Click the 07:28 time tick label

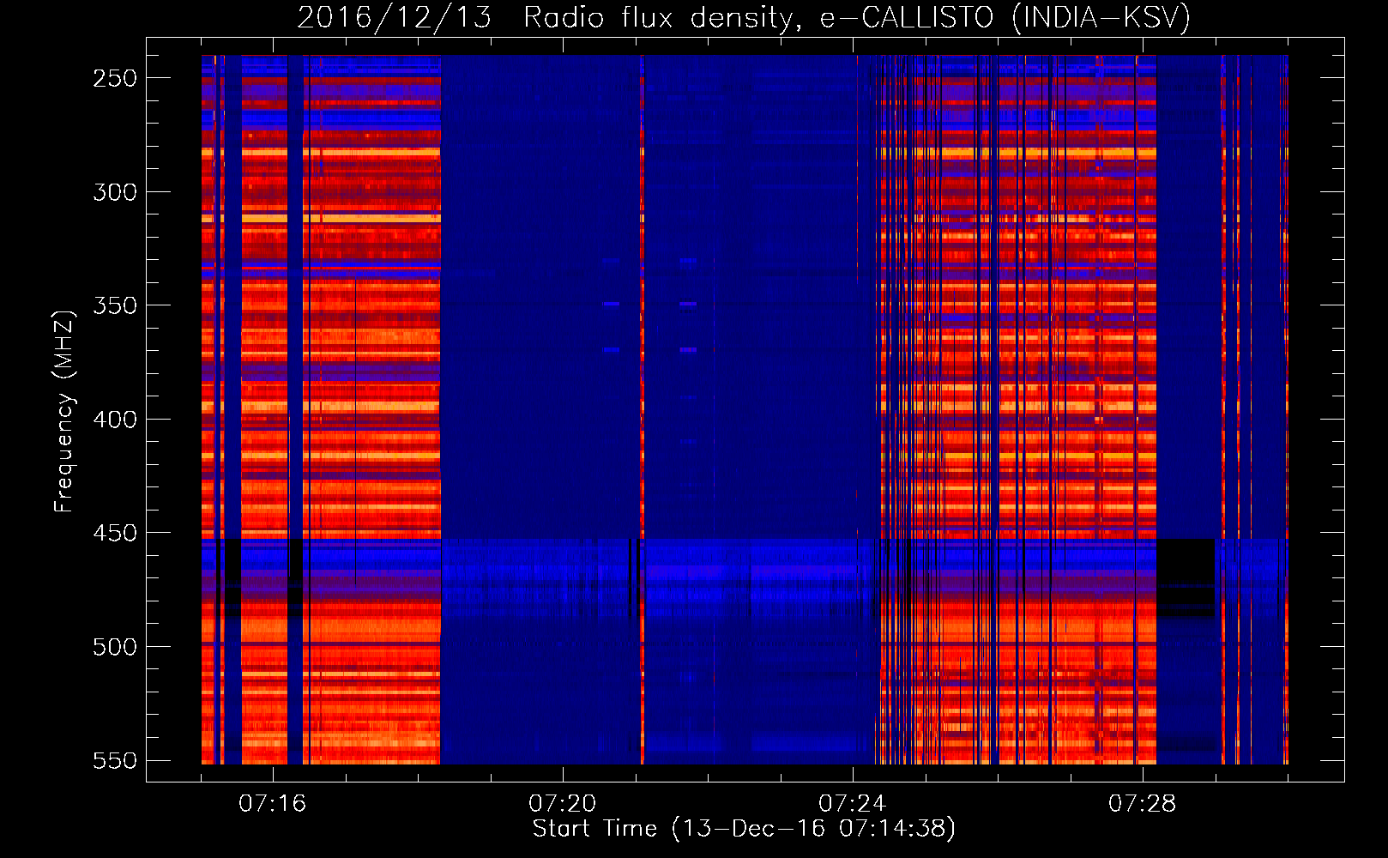1143,804
